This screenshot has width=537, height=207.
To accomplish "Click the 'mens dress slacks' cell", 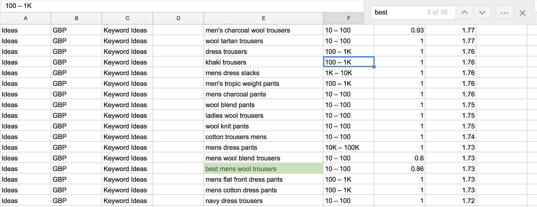I will [x=263, y=73].
